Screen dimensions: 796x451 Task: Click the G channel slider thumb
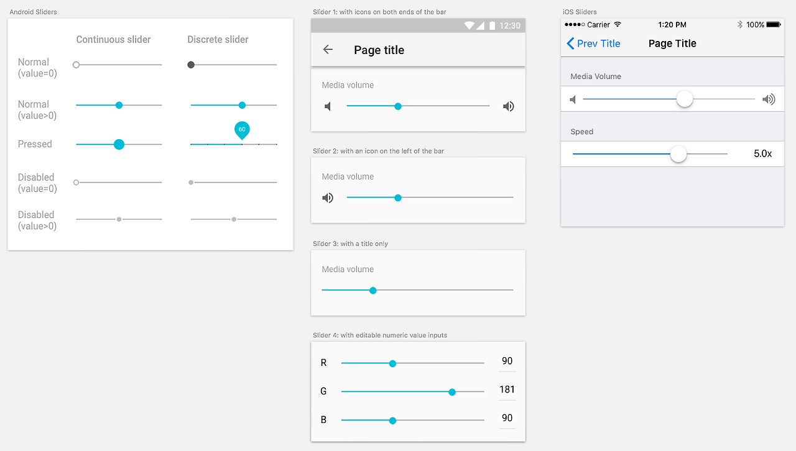tap(452, 392)
